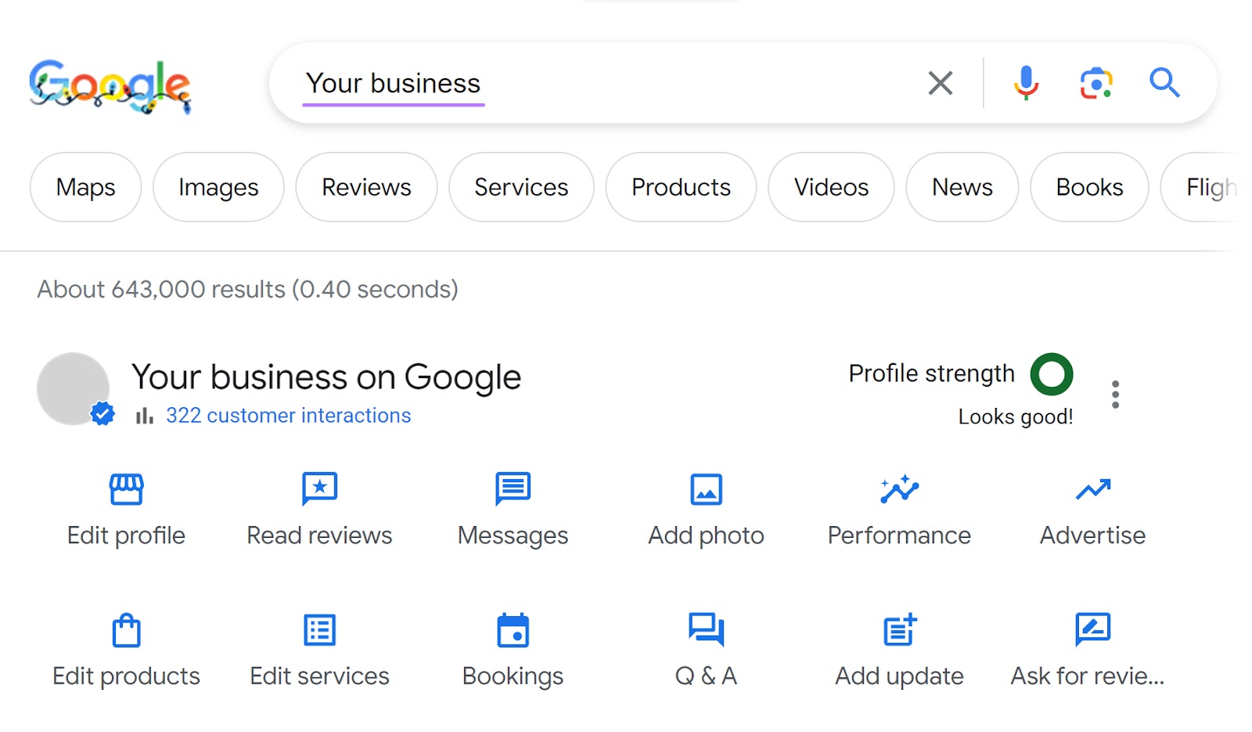View Performance insights
The width and height of the screenshot is (1252, 732).
(x=898, y=509)
